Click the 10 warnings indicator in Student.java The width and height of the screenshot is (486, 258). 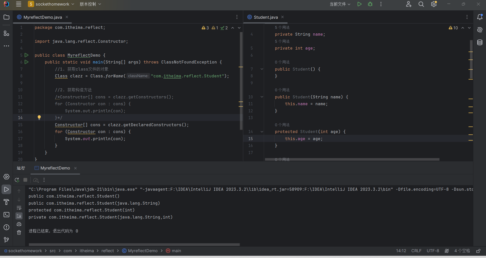click(x=453, y=28)
